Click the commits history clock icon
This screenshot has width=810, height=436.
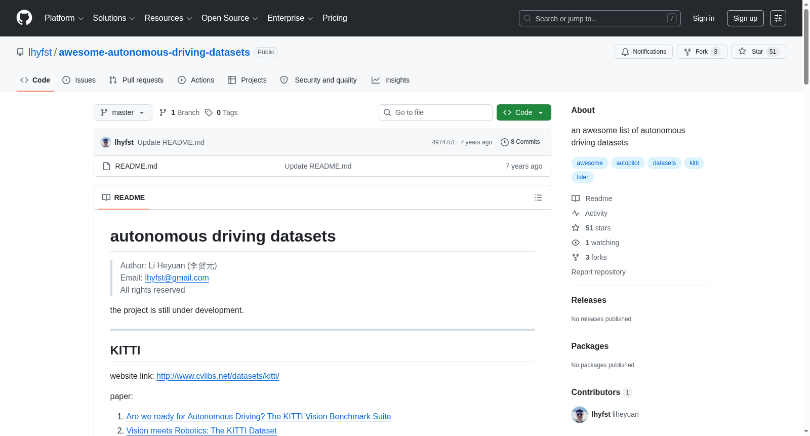click(x=504, y=142)
